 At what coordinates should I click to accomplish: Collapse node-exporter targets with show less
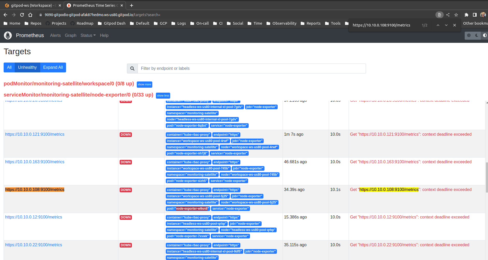coord(163,95)
